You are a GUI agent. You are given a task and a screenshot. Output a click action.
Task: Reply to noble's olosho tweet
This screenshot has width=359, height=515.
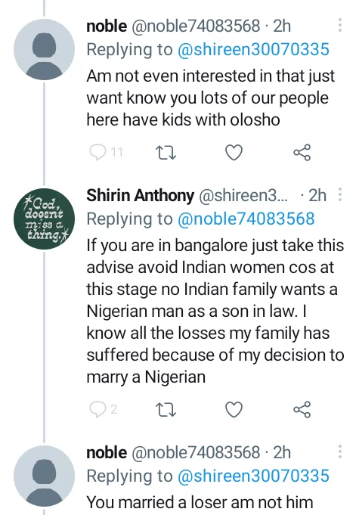pyautogui.click(x=97, y=153)
